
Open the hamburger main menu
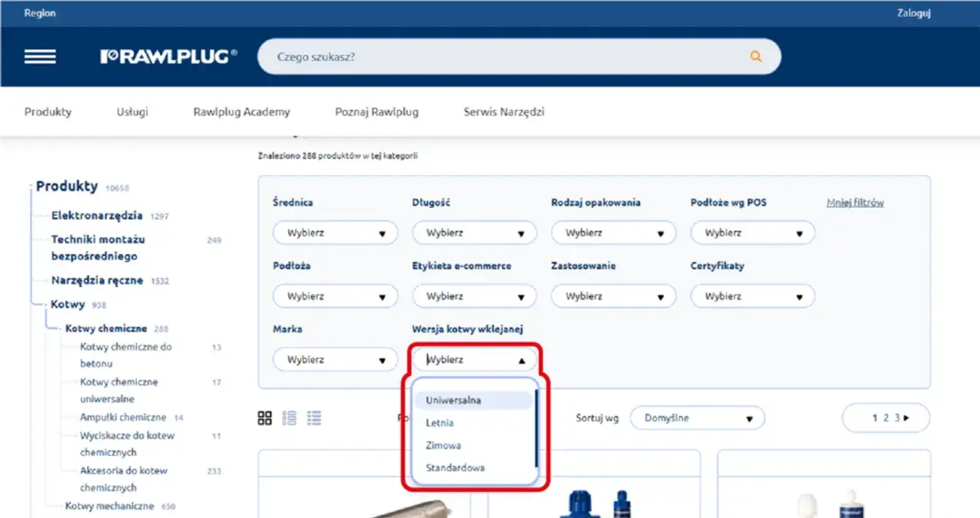[40, 57]
